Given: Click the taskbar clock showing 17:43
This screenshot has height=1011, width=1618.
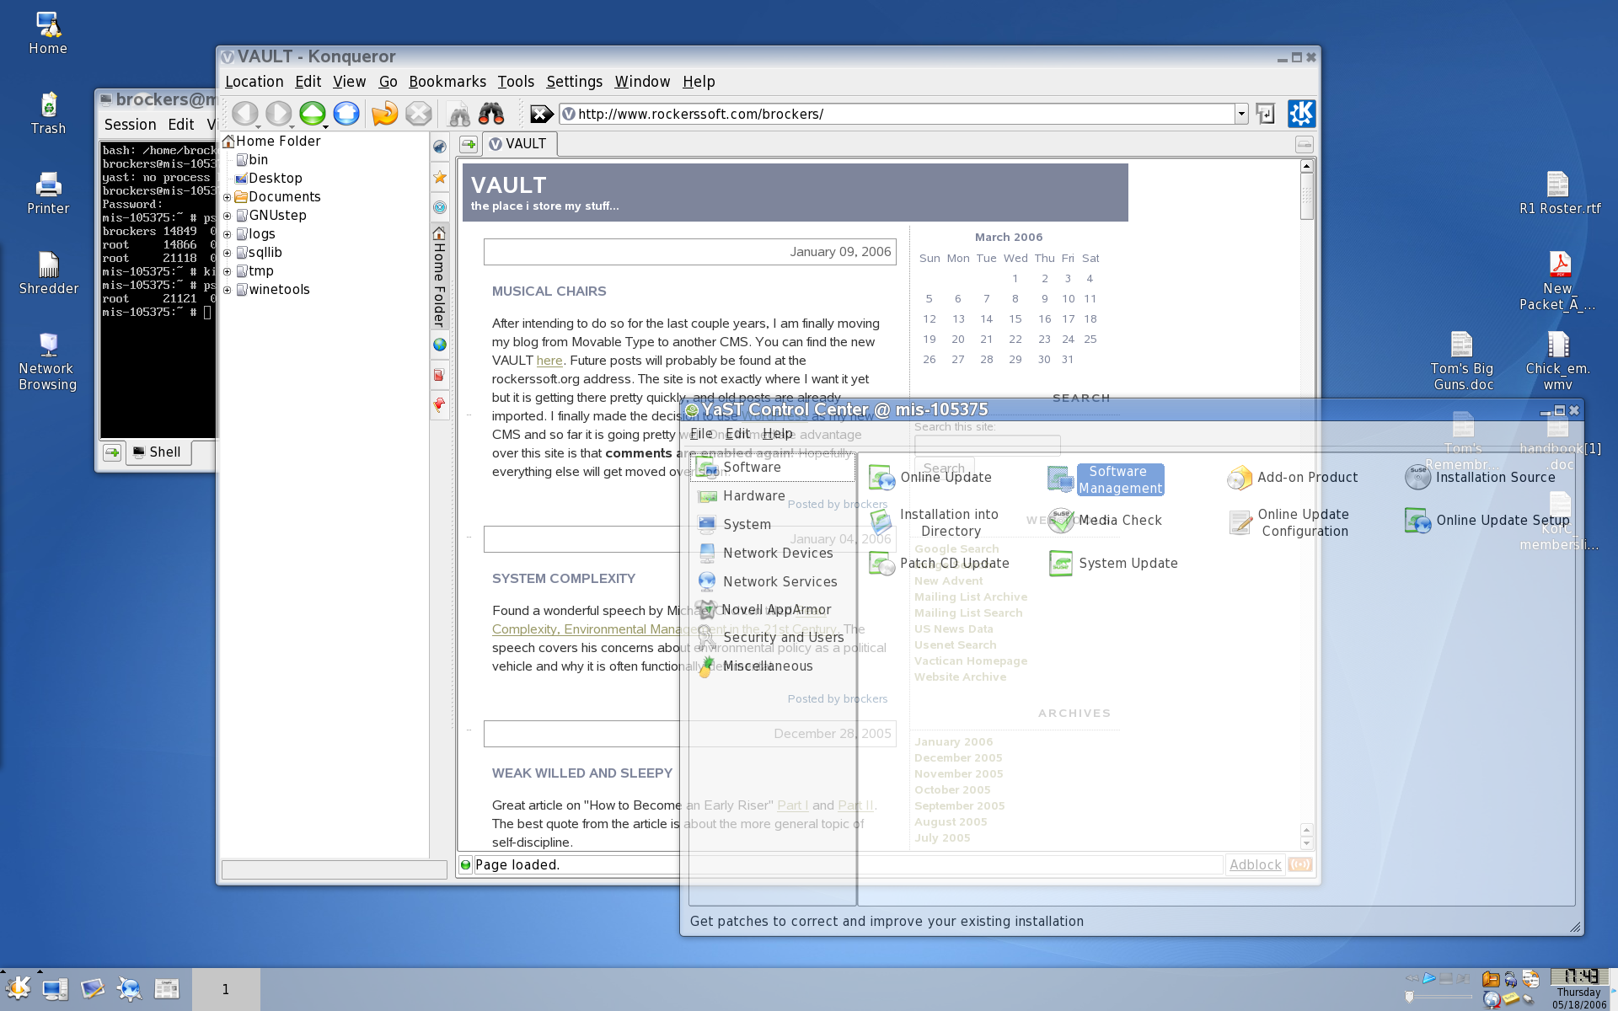Looking at the screenshot, I should point(1579,976).
